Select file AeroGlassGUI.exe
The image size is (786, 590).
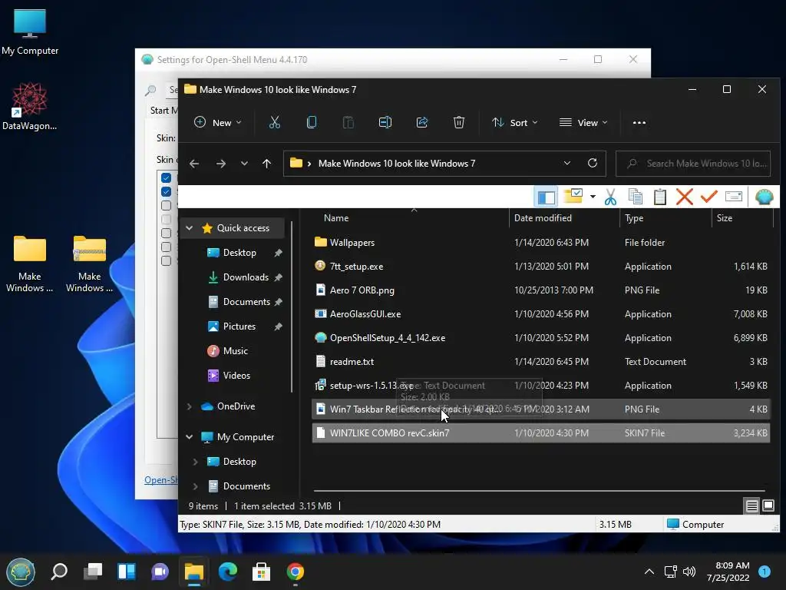point(540,314)
